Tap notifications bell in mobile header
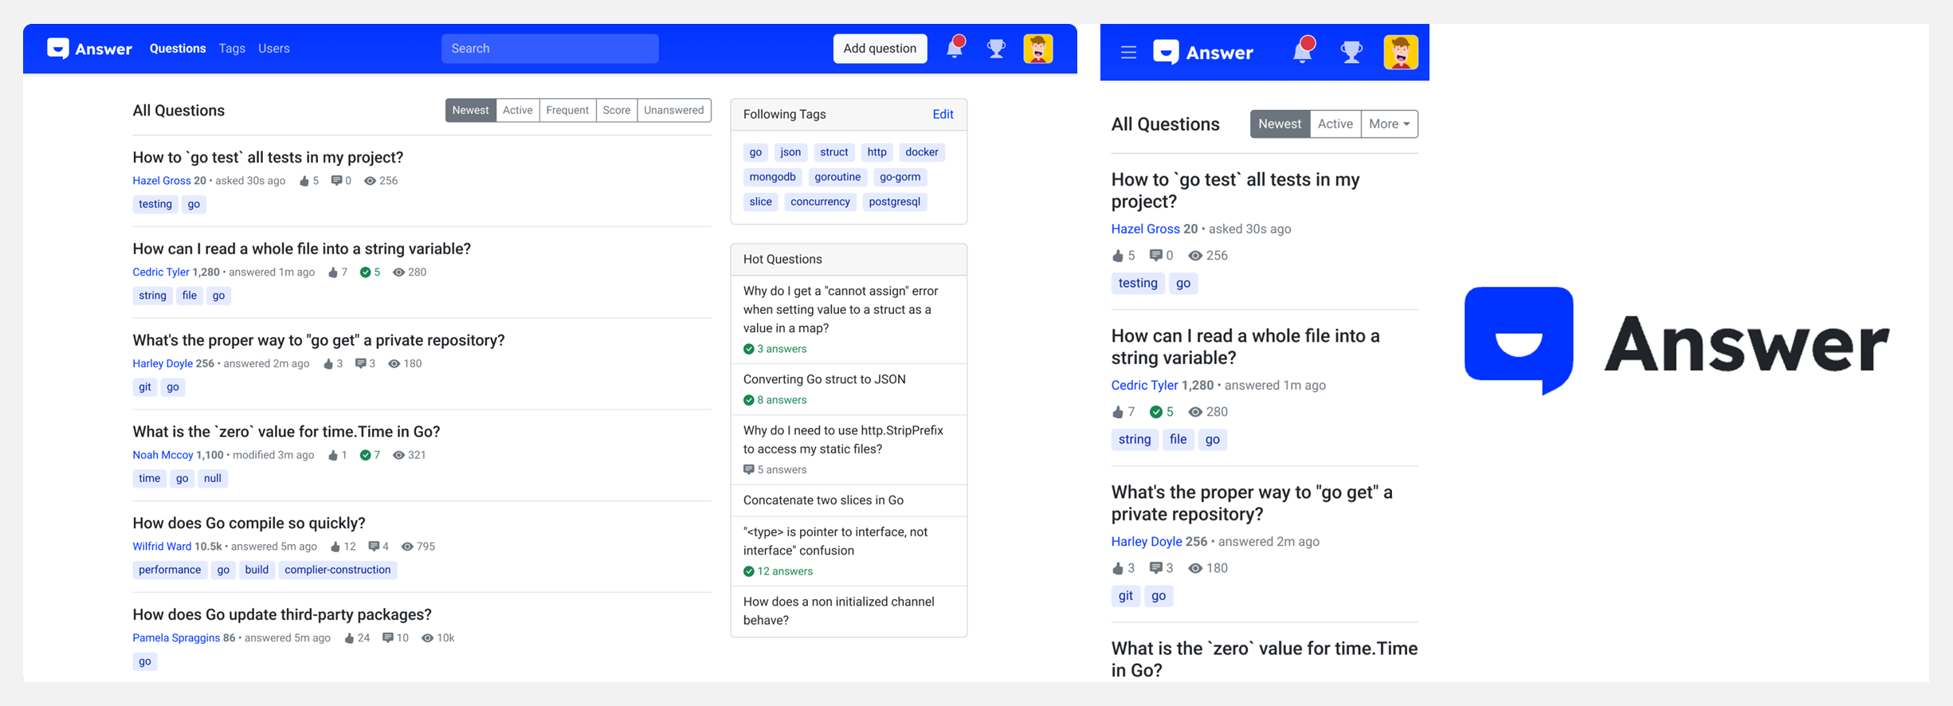1953x706 pixels. pos(1303,51)
